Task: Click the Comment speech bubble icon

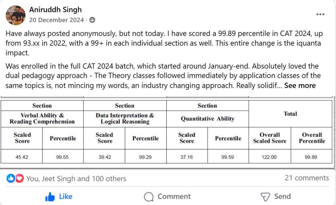Action: tap(149, 197)
